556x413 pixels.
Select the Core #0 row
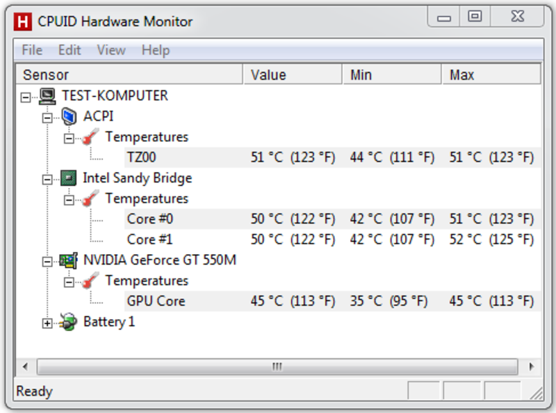333,219
